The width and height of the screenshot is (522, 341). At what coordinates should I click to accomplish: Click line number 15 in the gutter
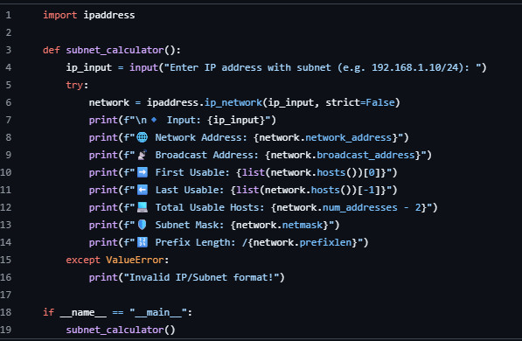tap(5, 260)
